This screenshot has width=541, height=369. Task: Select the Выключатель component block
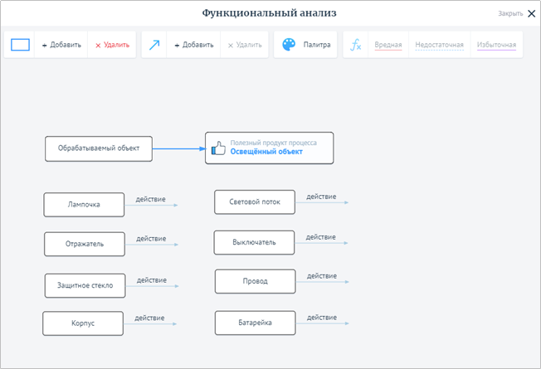coord(254,242)
